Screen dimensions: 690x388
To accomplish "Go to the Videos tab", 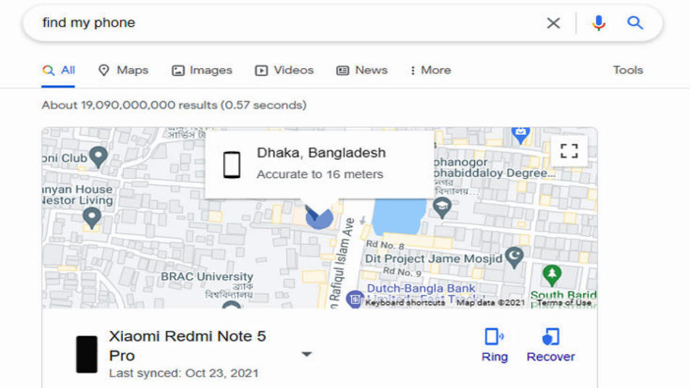I will pyautogui.click(x=285, y=70).
